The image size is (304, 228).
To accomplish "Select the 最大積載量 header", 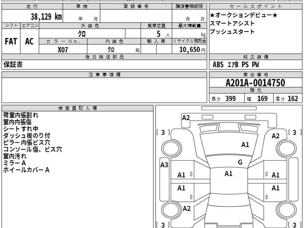I will (x=189, y=26).
